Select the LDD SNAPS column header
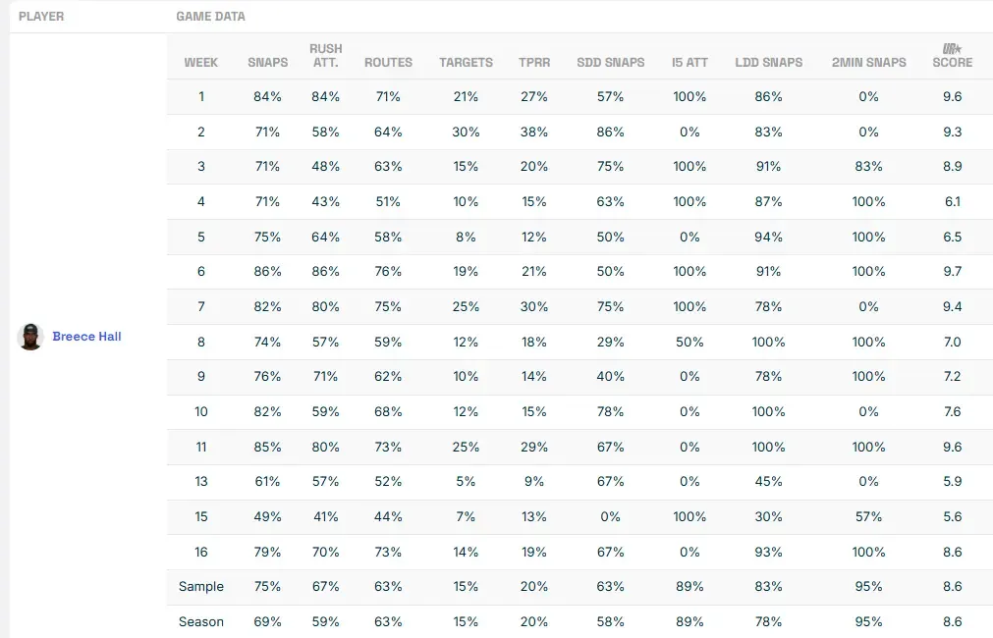 [x=768, y=62]
